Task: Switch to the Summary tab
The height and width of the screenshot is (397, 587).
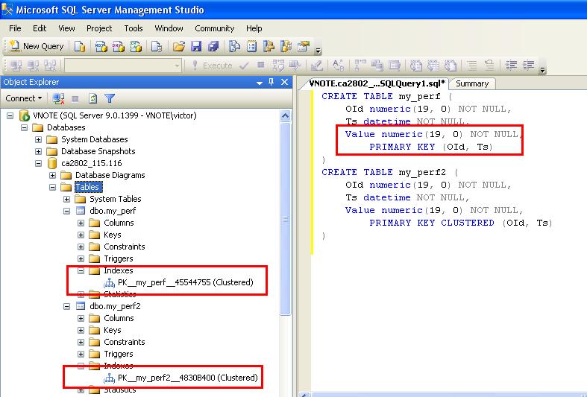Action: click(x=472, y=83)
